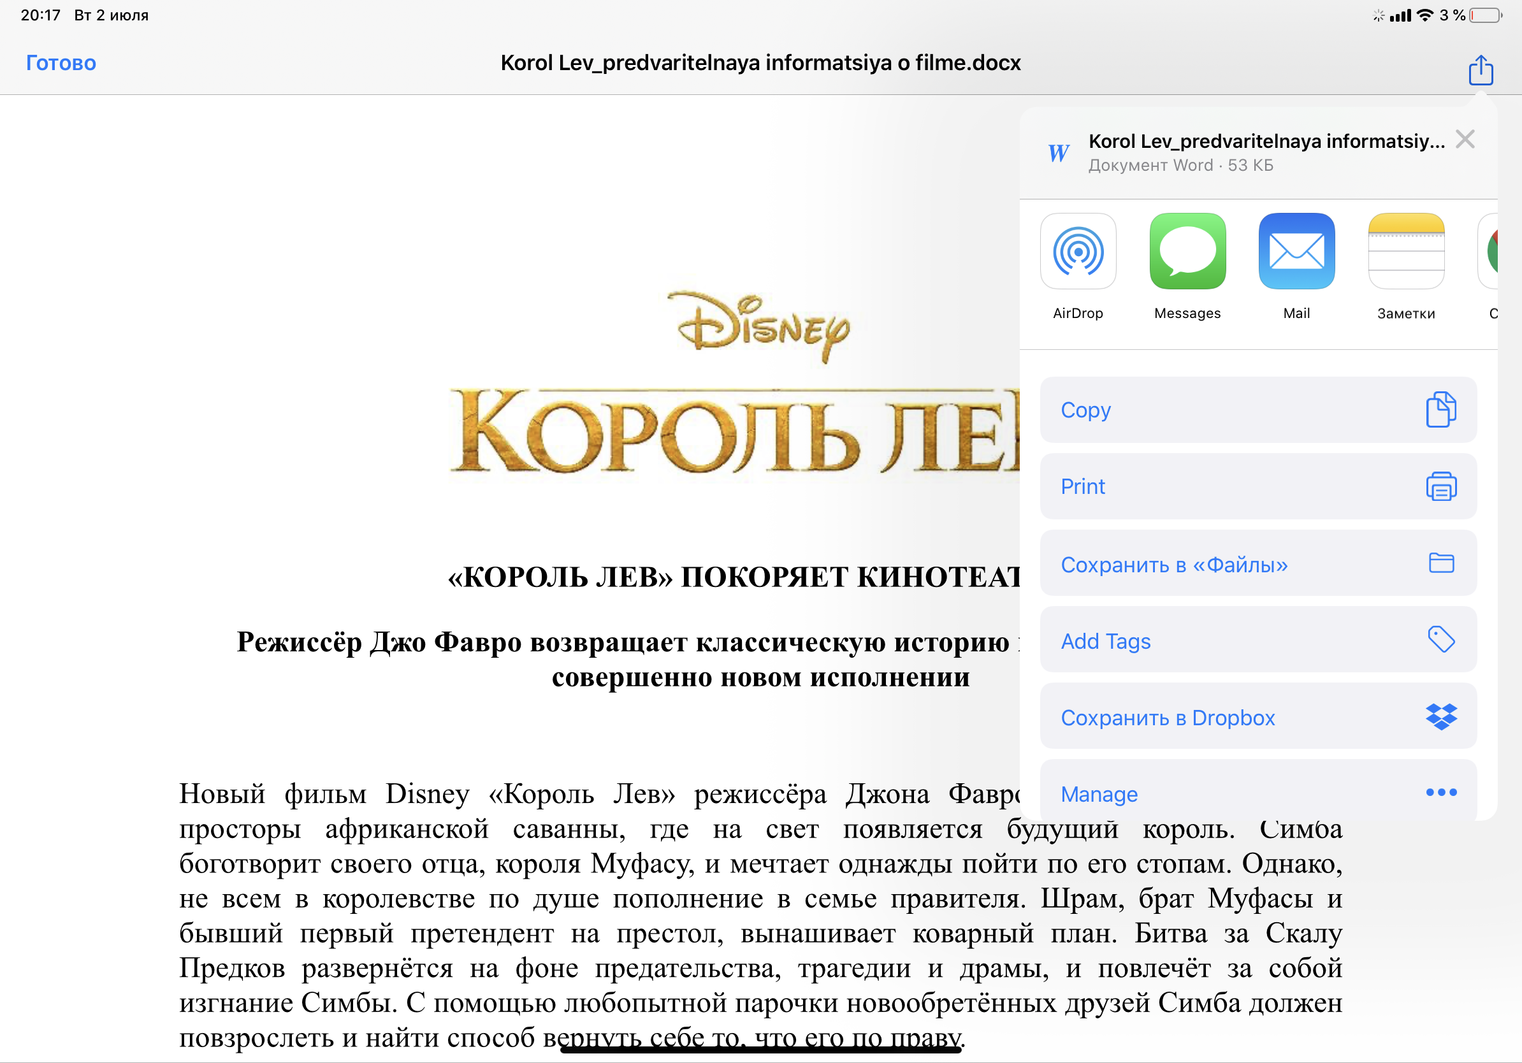Select Print action

[1257, 486]
